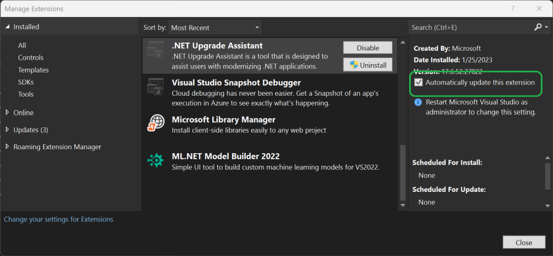Expand the Online tree node
The image size is (553, 256).
[x=8, y=112]
